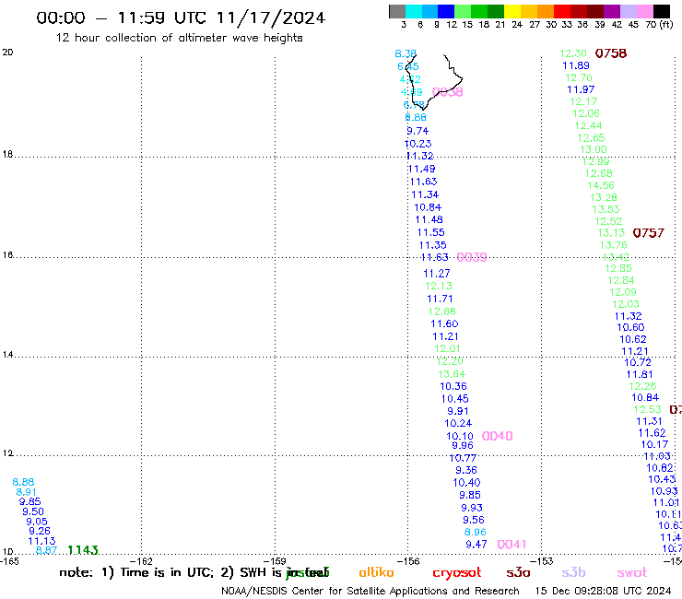This screenshot has height=599, width=682.
Task: Click the wave height value '12.53'
Action: [x=647, y=409]
